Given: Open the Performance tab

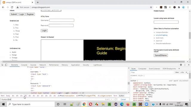Looking at the screenshot, I should pos(54,65).
